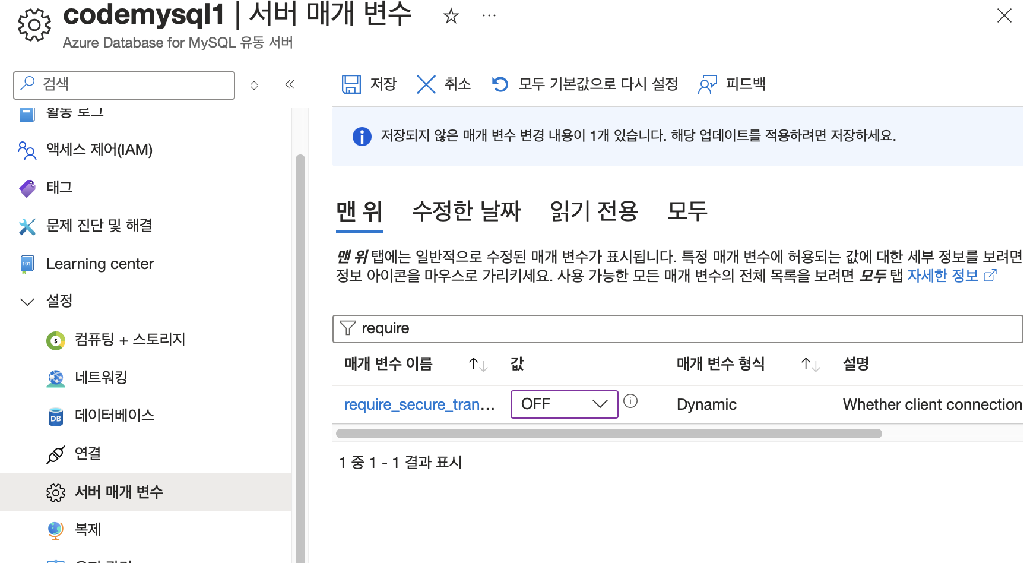
Task: Click the 액세스 제어(IAM) people icon
Action: click(x=27, y=150)
